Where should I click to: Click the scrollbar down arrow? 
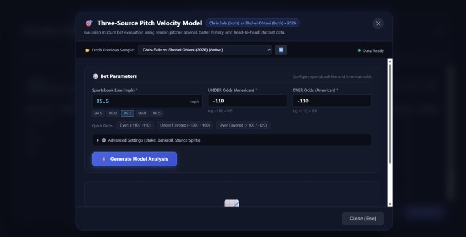(x=390, y=204)
